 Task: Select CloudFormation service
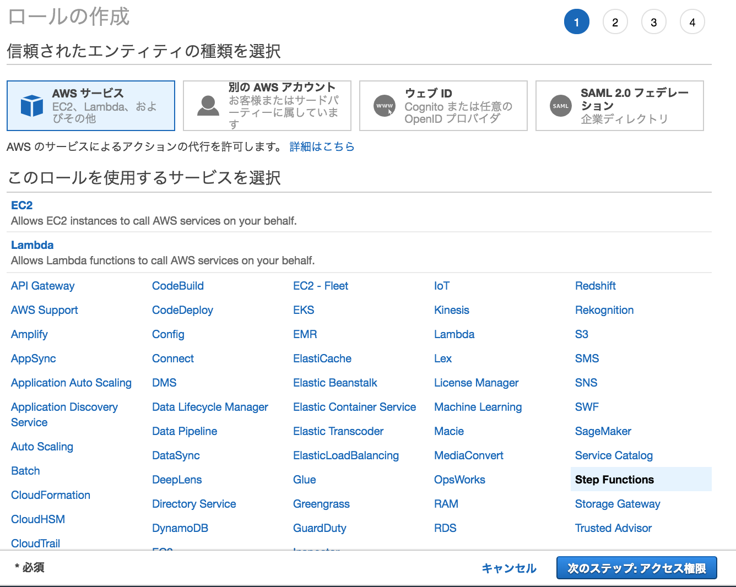51,495
